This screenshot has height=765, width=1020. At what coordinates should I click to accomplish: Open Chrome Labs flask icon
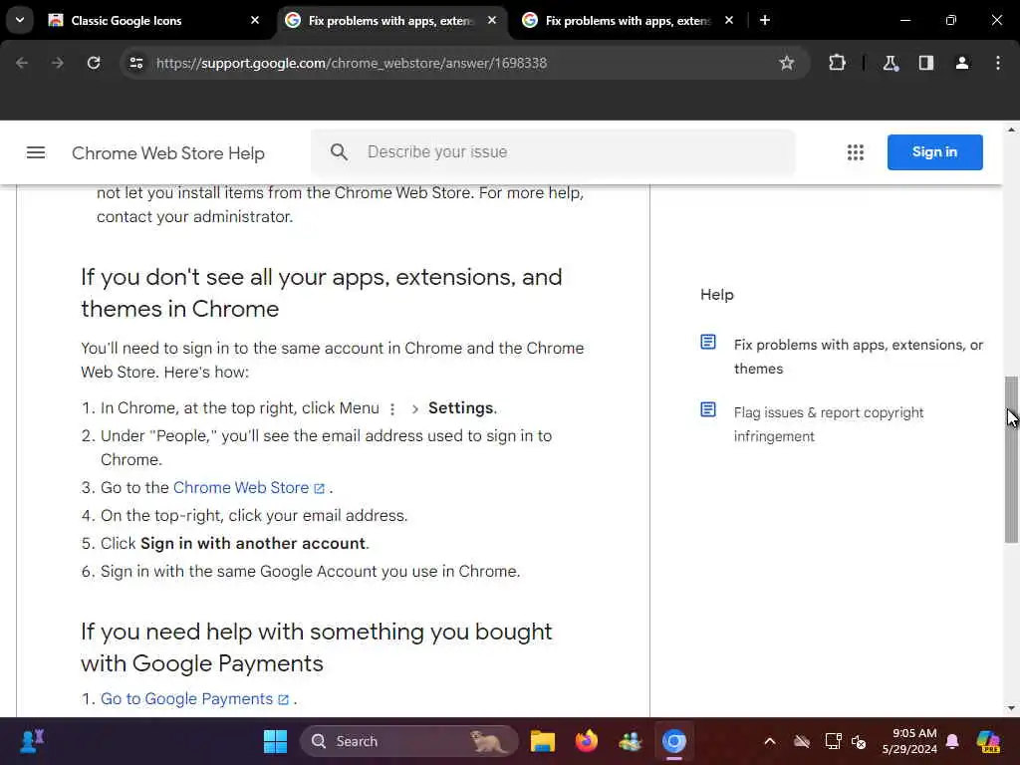(x=891, y=63)
